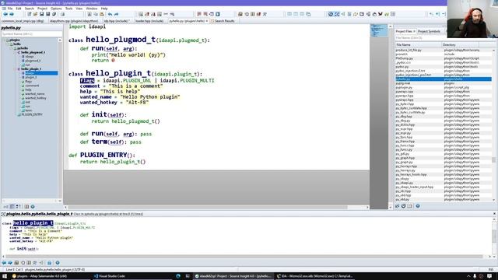Open the Search menu
498x280 pixels.
pyautogui.click(x=30, y=9)
